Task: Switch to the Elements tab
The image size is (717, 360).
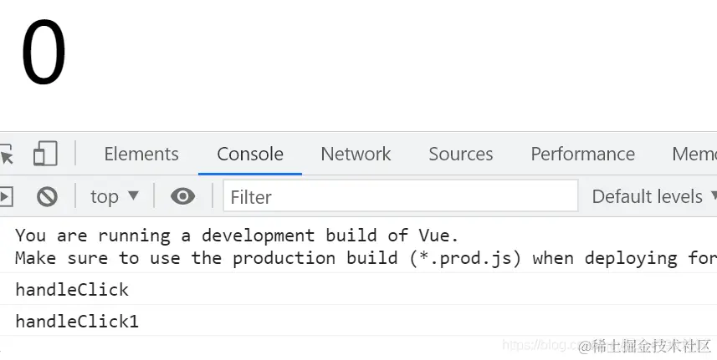Action: [x=141, y=154]
